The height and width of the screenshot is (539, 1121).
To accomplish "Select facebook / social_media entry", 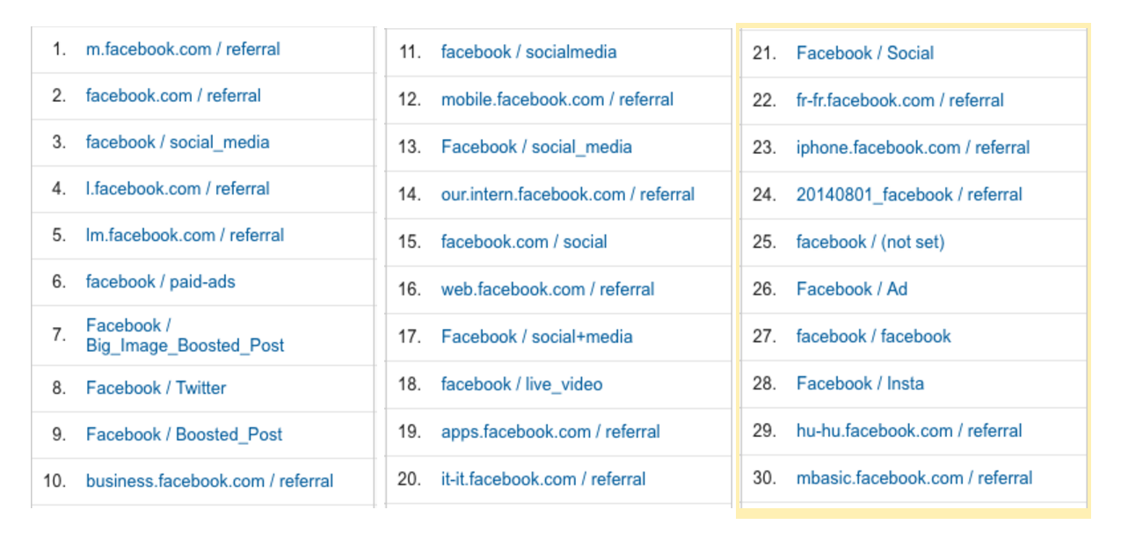I will point(178,142).
